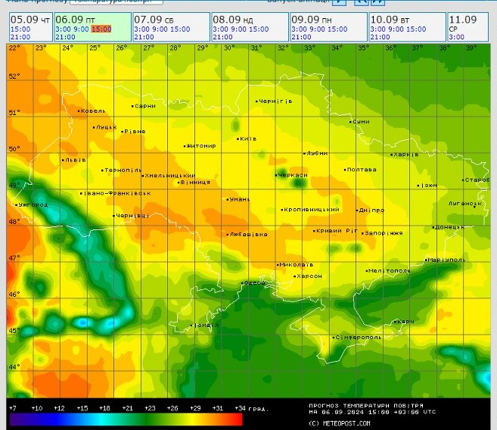497x430 pixels.
Task: Pick the 3:00 forecast for 10.09
Action: (377, 29)
